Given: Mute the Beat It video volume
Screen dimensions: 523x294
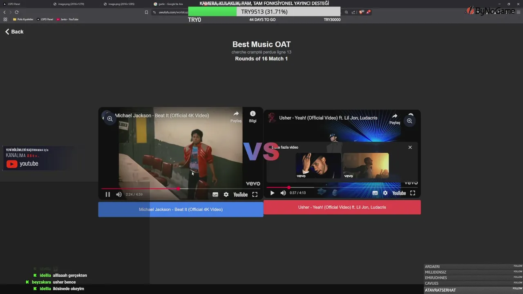Looking at the screenshot, I should [119, 194].
